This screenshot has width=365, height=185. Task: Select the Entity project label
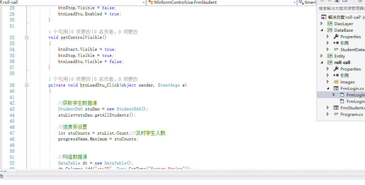(x=339, y=56)
